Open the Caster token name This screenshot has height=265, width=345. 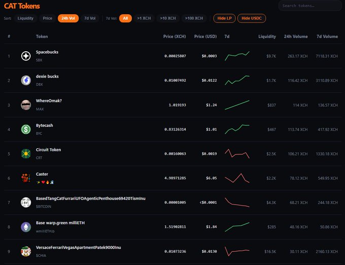42,174
